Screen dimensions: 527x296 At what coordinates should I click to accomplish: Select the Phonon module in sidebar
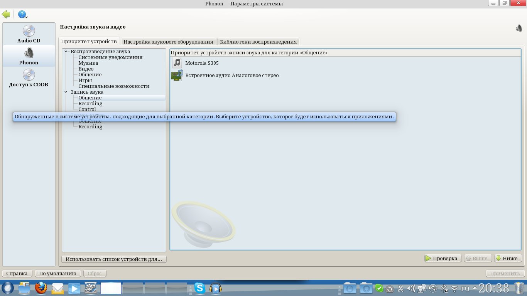pyautogui.click(x=29, y=56)
